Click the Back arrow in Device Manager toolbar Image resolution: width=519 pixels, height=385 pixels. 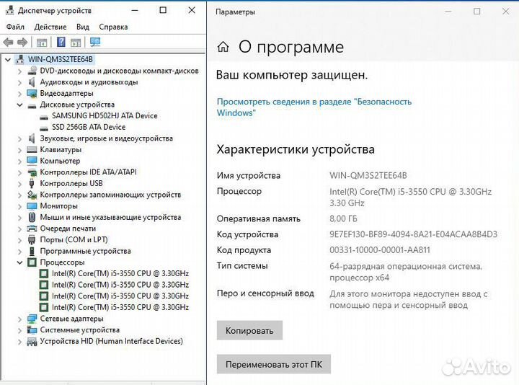point(8,43)
